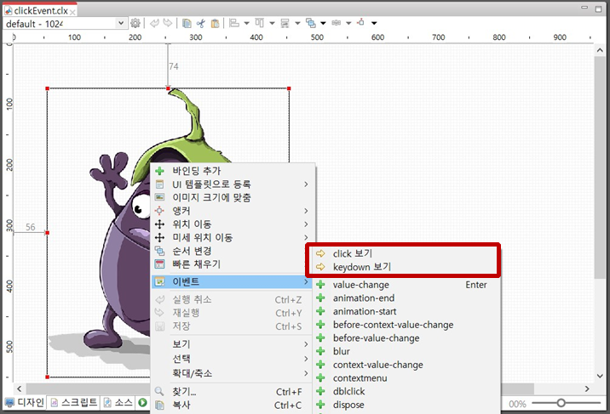610x414 pixels.
Task: Click the green plus beside blur
Action: click(x=320, y=351)
